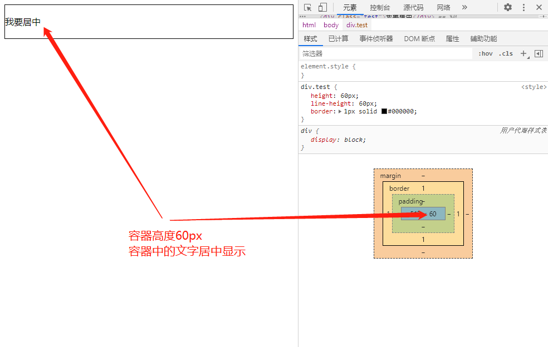The image size is (548, 347).
Task: Open the customize DevTools three-dot menu
Action: pos(524,7)
